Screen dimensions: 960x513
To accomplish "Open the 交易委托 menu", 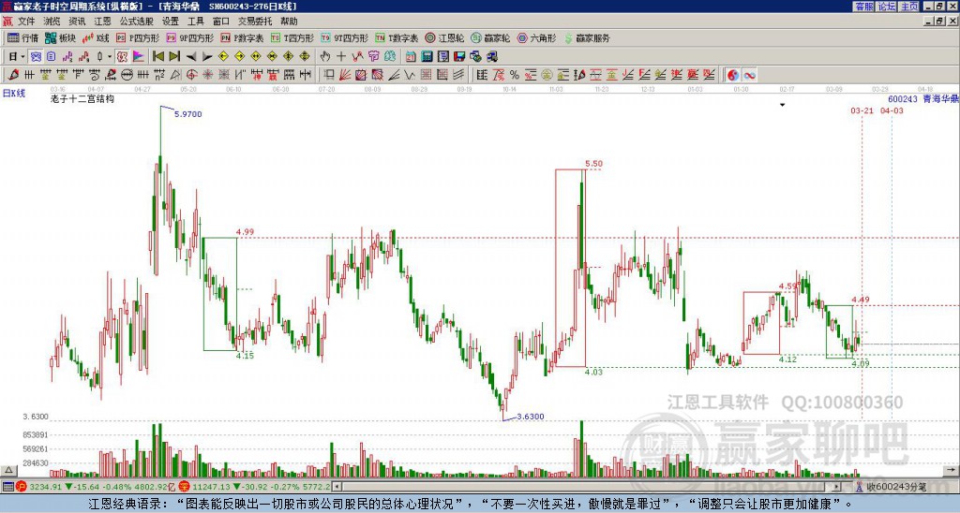I will click(255, 22).
